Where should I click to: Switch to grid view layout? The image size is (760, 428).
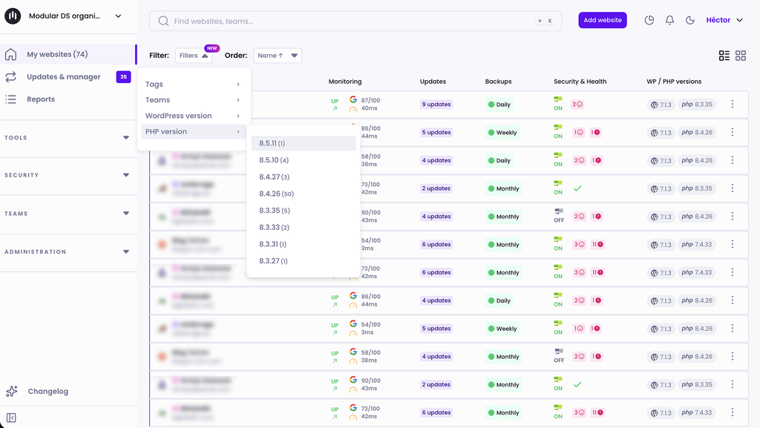741,56
